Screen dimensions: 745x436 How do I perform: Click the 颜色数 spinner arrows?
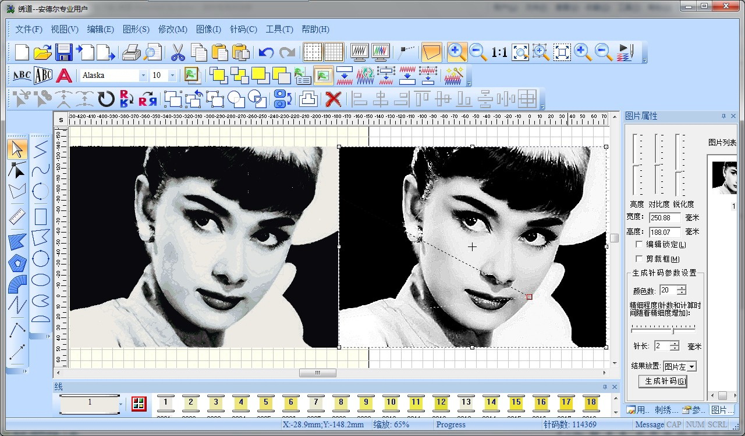682,290
